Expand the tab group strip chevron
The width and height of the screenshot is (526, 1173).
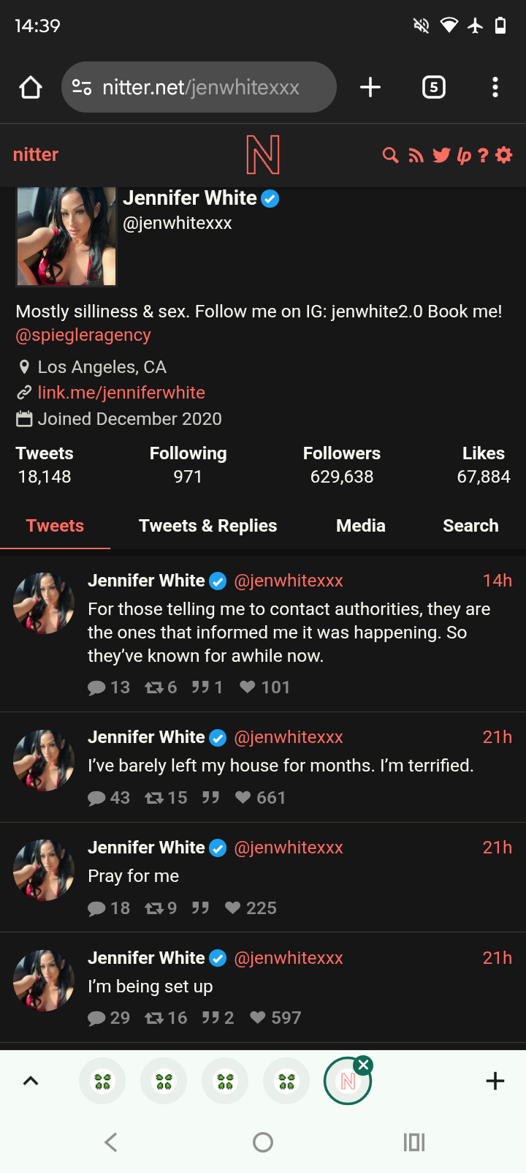coord(31,1081)
